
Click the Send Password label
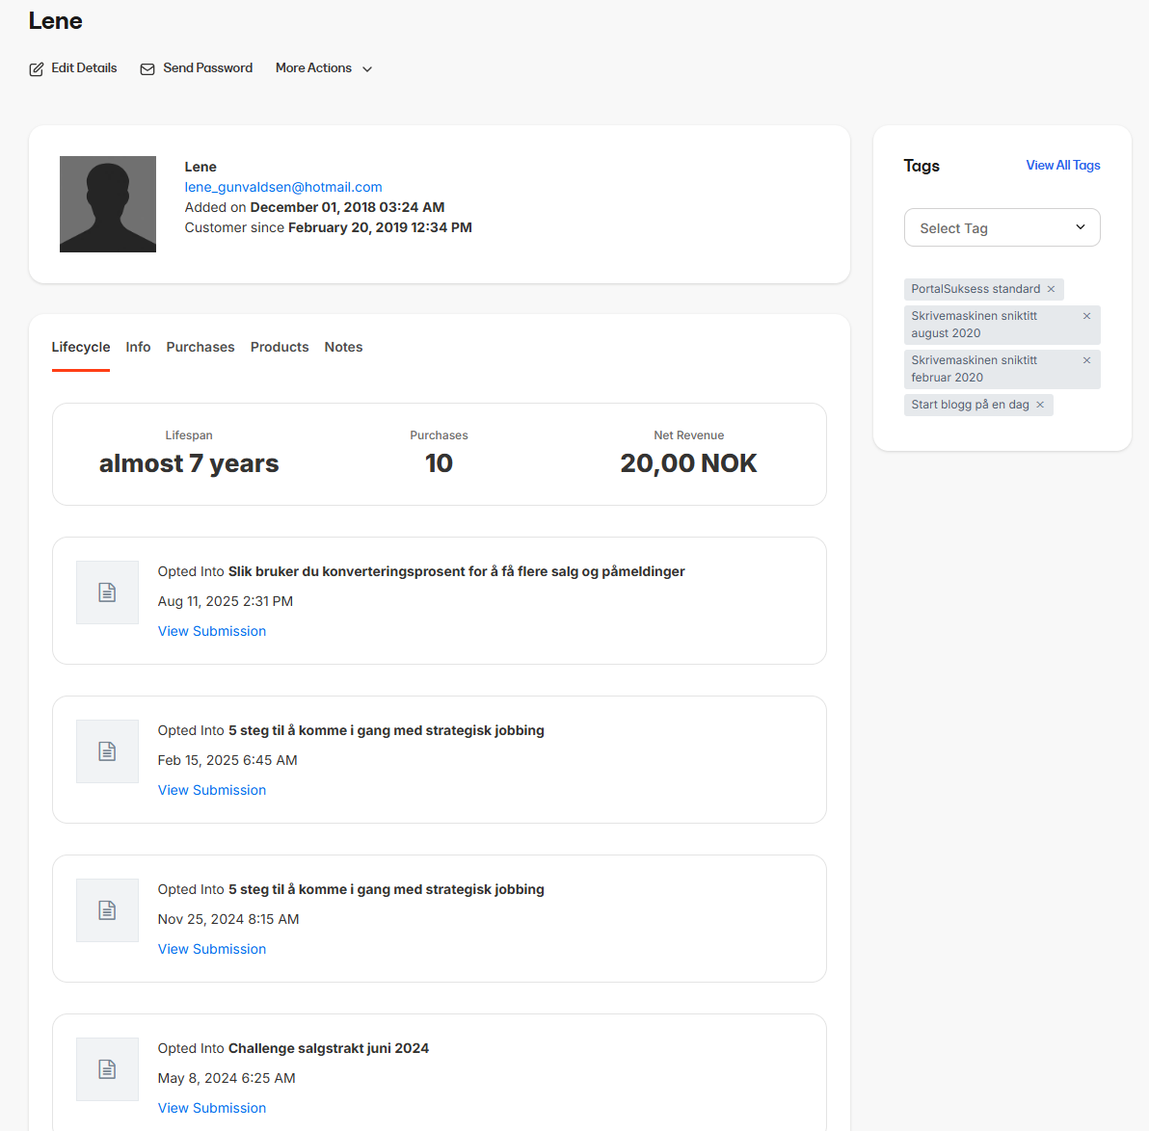point(208,67)
